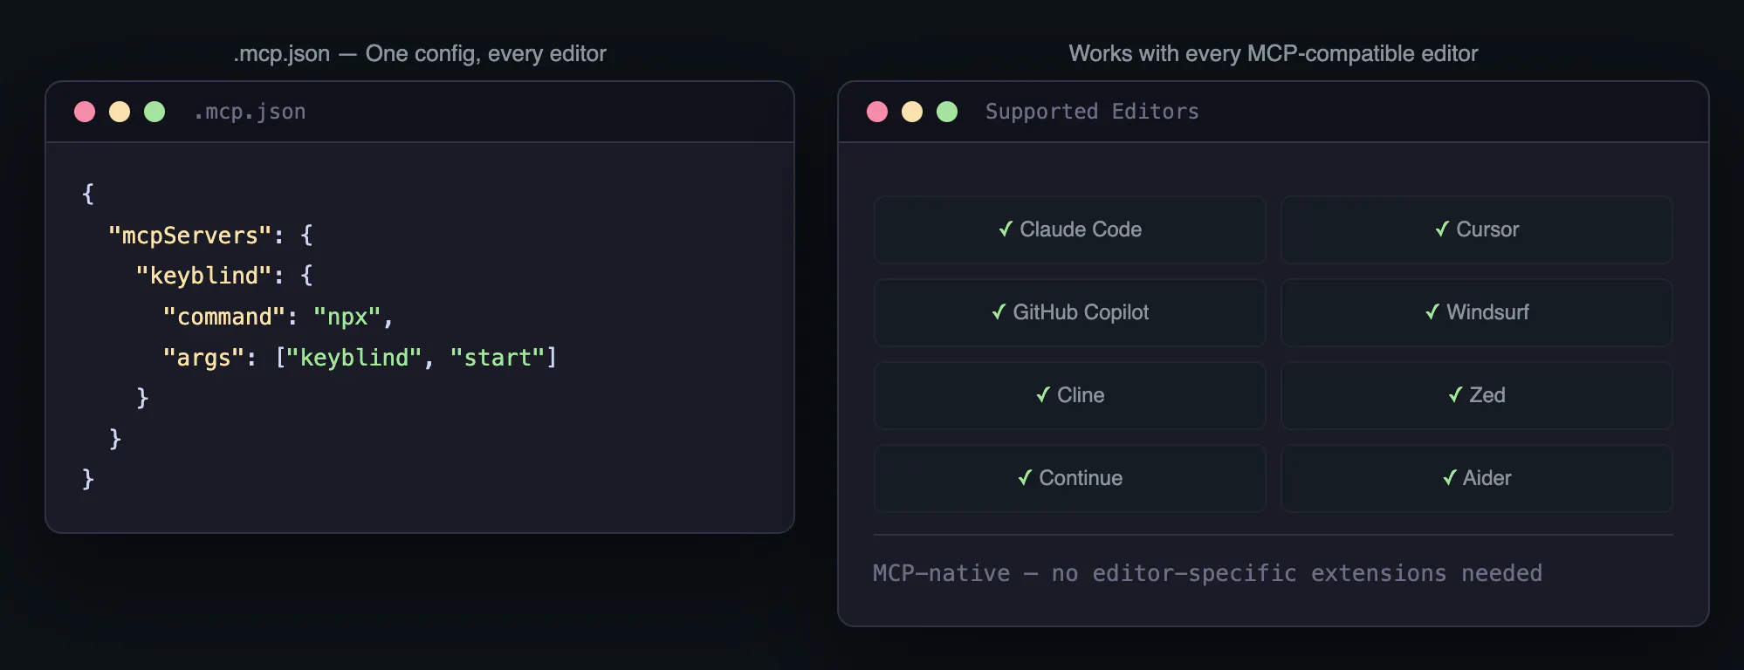
Task: Click the "mcpServers" key in the code
Action: pos(190,236)
